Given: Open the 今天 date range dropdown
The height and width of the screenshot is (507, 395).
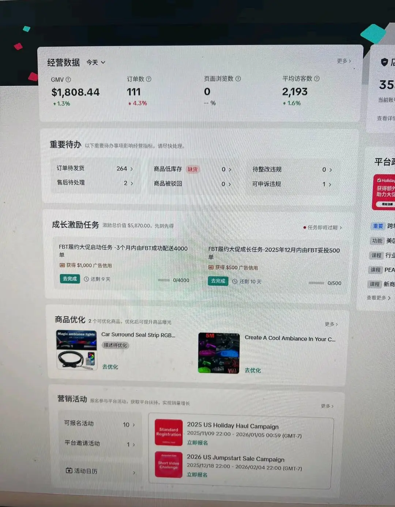Looking at the screenshot, I should tap(95, 63).
